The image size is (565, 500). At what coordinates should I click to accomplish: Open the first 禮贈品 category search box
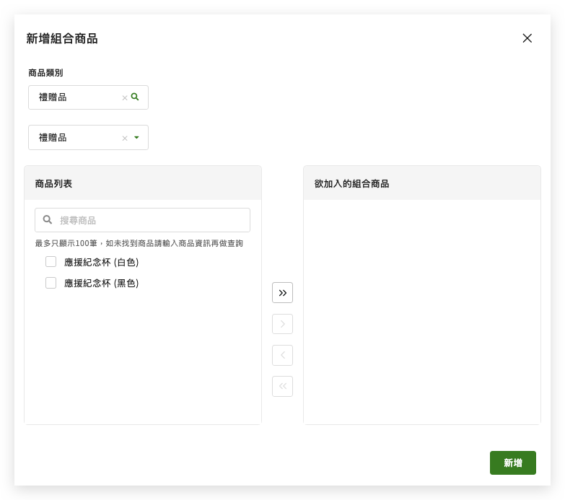(x=88, y=97)
